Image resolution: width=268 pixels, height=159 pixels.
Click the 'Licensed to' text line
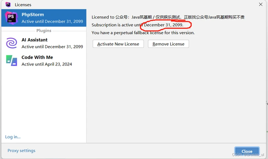tap(168, 17)
